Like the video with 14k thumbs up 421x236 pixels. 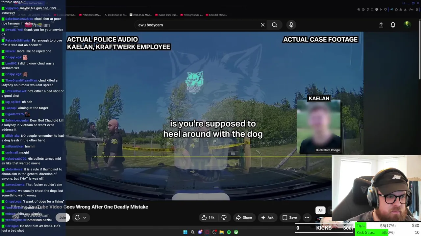208,217
